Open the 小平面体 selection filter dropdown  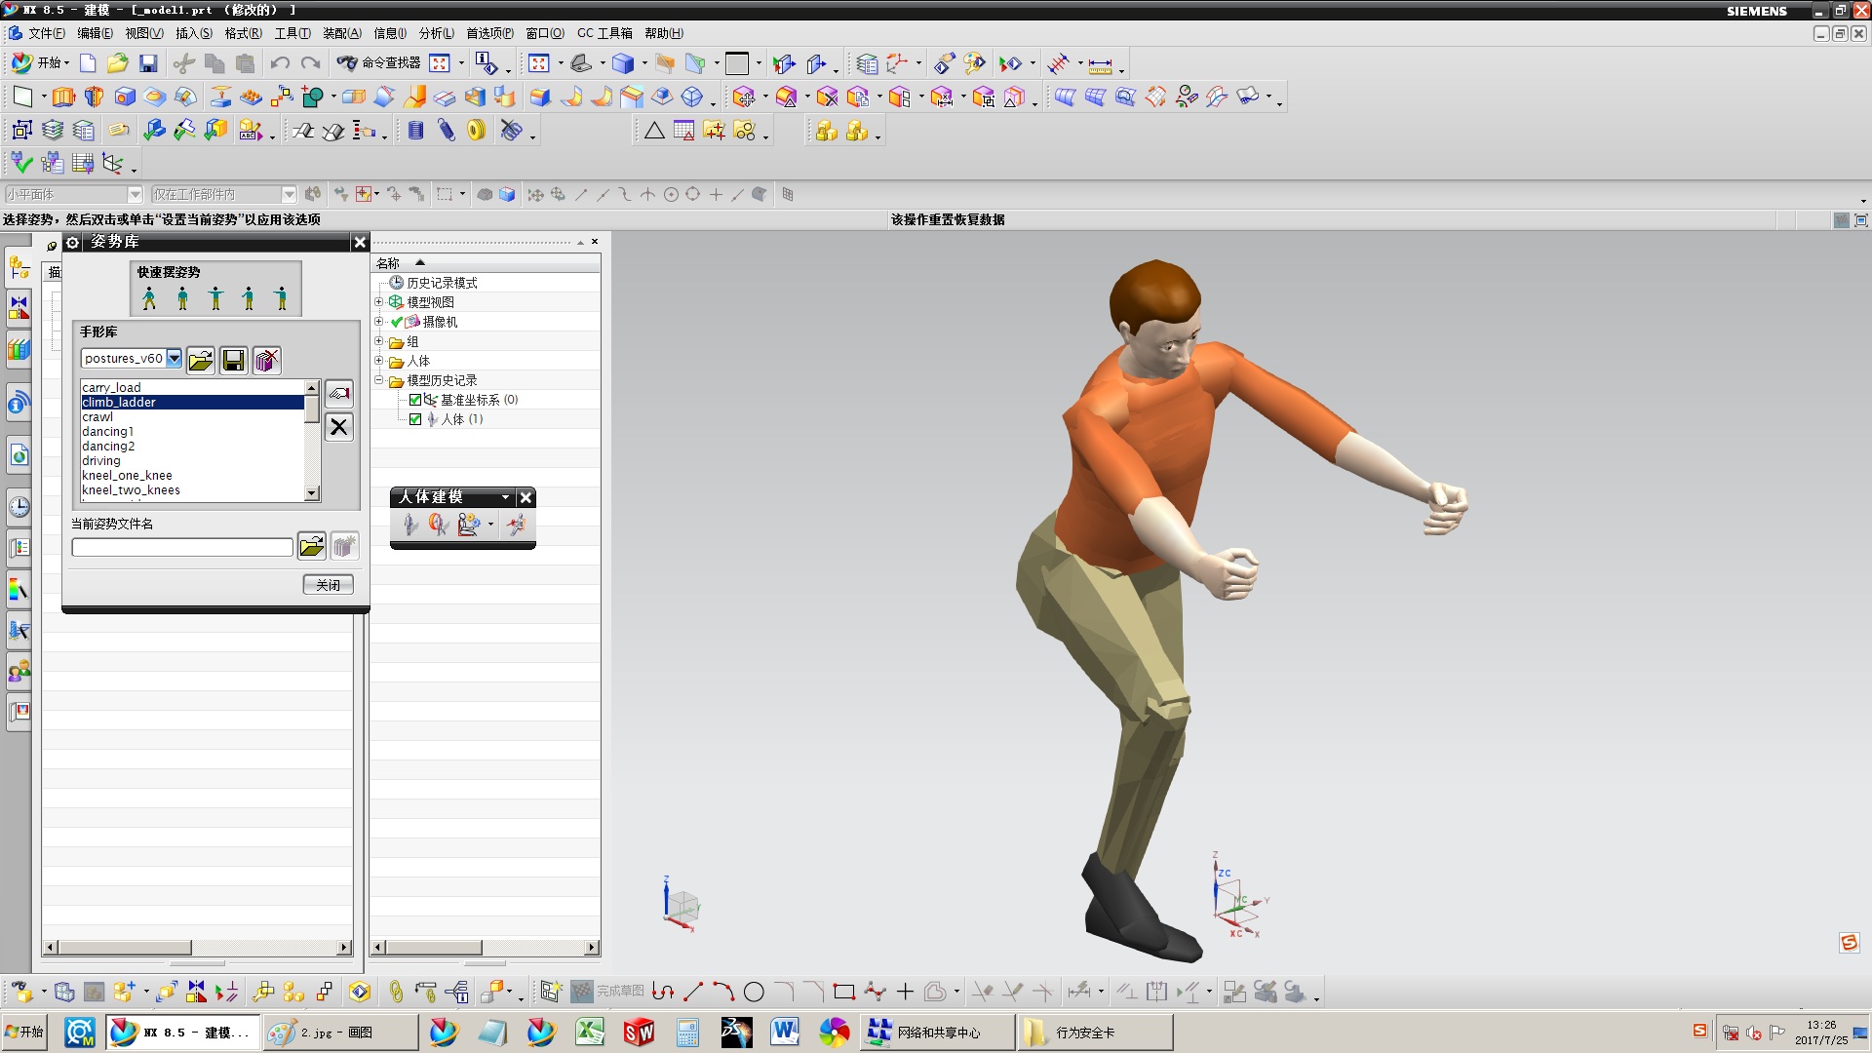[x=135, y=195]
